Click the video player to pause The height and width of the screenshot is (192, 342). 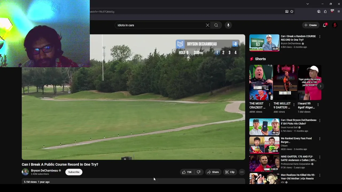click(133, 97)
